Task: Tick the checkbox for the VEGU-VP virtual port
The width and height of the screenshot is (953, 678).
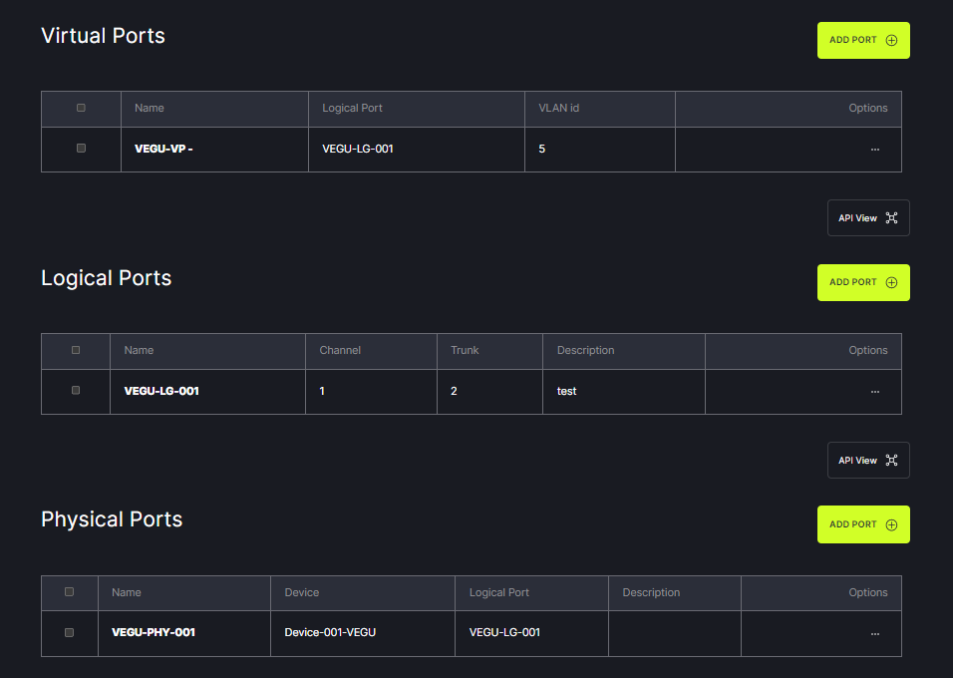Action: [81, 149]
